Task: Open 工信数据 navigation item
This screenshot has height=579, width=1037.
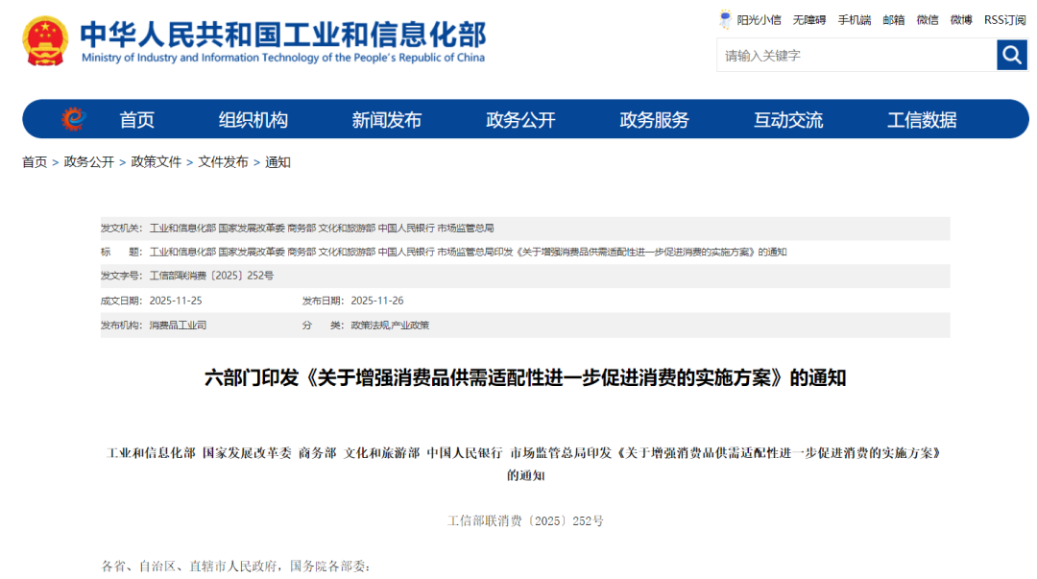Action: coord(922,120)
